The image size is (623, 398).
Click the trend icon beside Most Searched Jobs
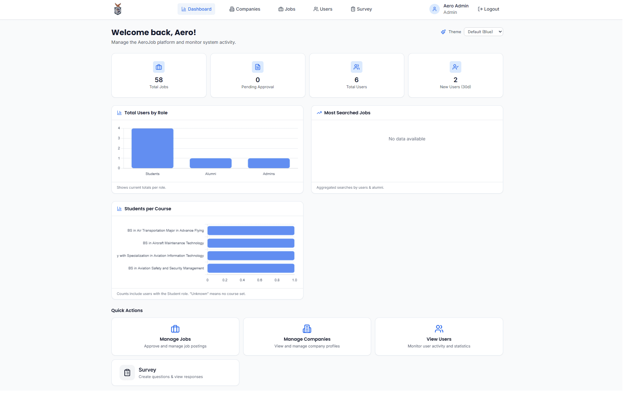(x=319, y=113)
